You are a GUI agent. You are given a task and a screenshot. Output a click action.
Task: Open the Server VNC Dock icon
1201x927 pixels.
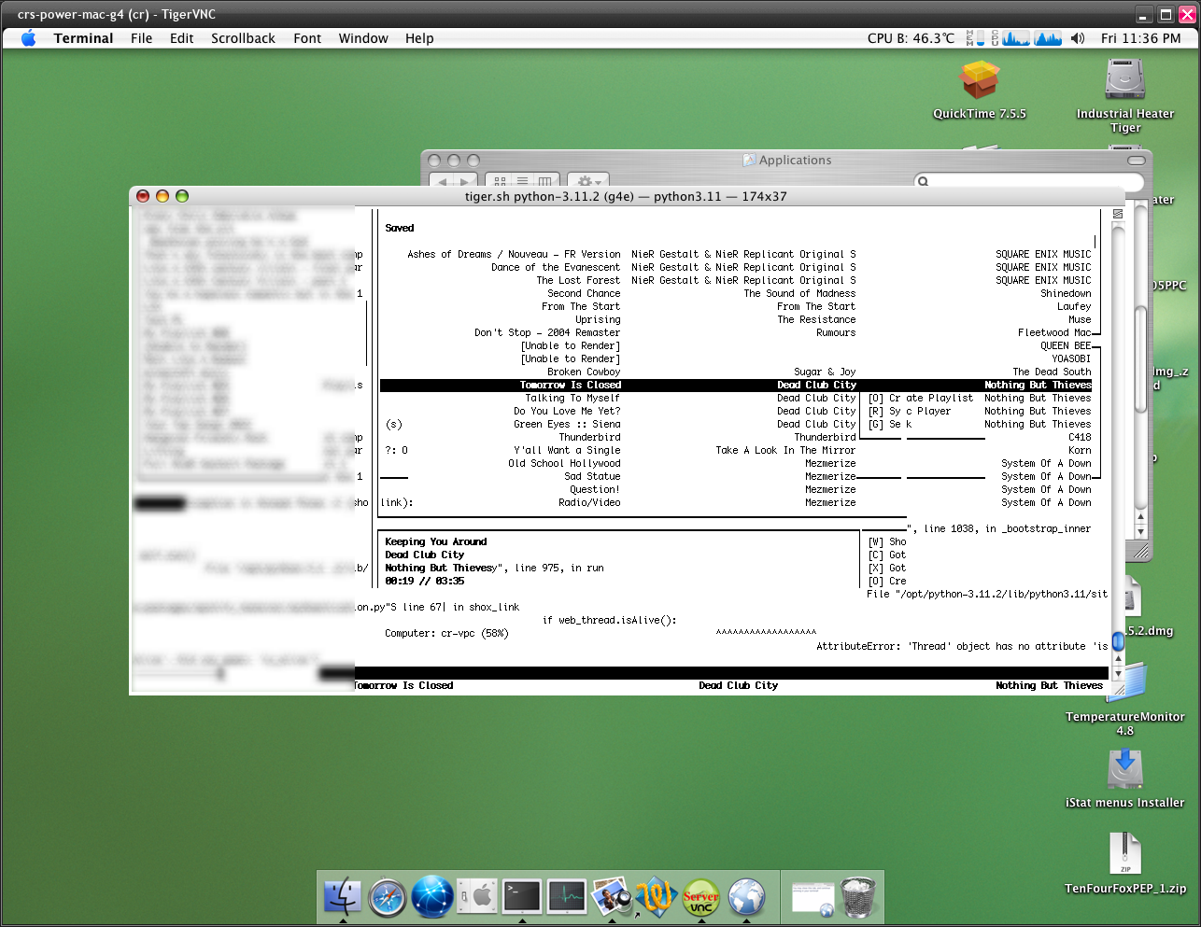point(701,897)
